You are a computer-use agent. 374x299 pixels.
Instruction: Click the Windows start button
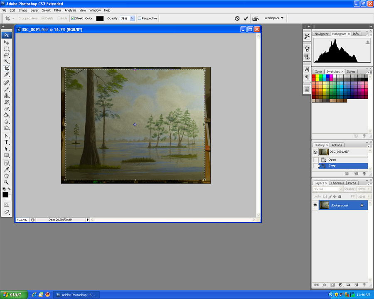pos(14,295)
